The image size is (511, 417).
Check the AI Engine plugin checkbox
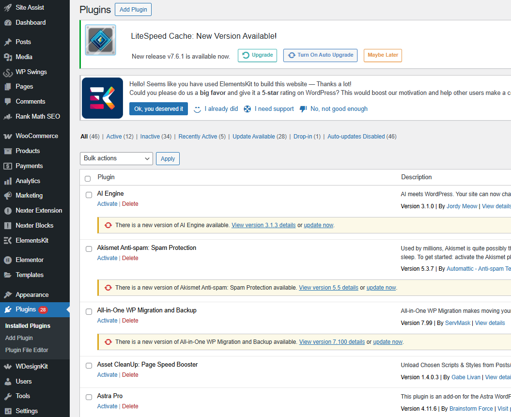tap(89, 195)
